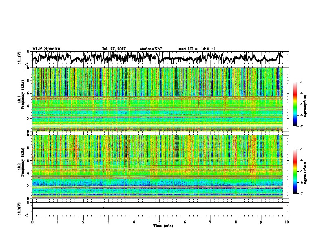Click the upper color scale bar beside ch.1
The width and height of the screenshot is (323, 249).
(x=295, y=104)
